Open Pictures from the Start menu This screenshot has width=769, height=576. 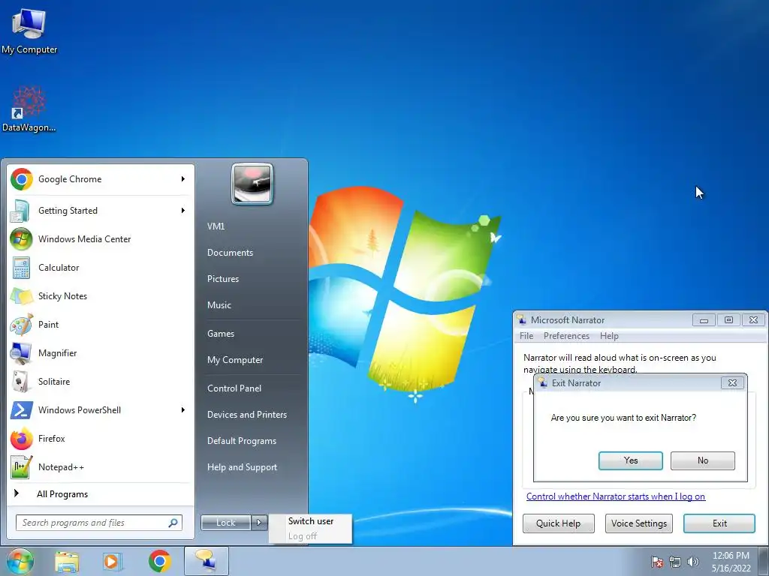[x=223, y=279]
